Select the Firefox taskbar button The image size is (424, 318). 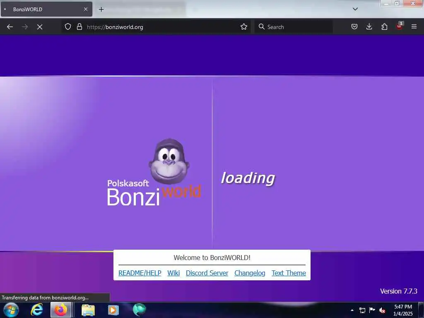coord(61,310)
